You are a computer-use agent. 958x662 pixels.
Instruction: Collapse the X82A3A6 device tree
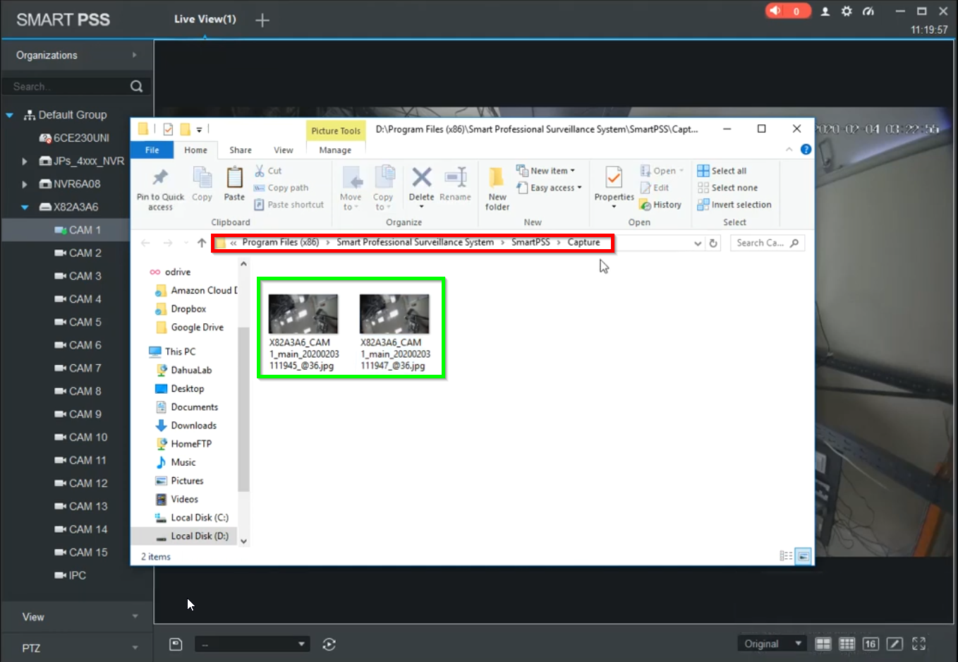tap(25, 207)
